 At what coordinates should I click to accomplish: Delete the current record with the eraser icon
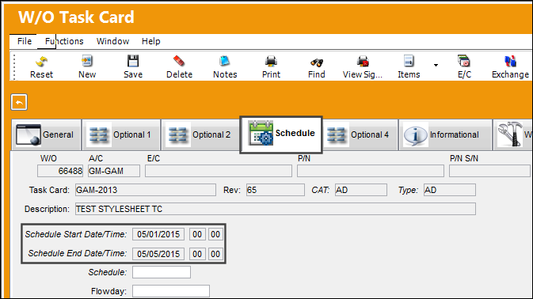click(x=179, y=62)
